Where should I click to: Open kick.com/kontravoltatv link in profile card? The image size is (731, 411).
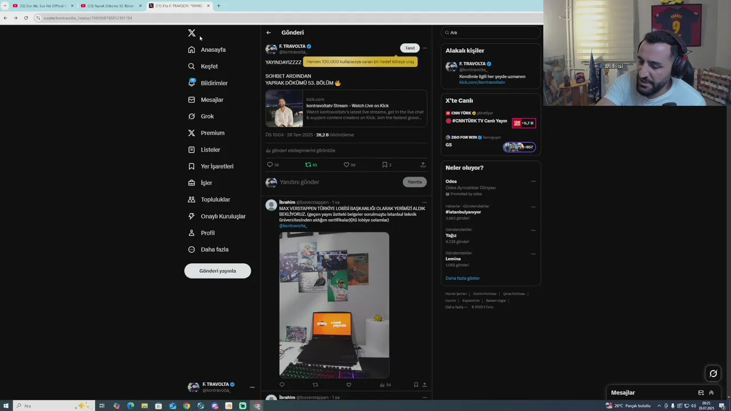coord(482,82)
